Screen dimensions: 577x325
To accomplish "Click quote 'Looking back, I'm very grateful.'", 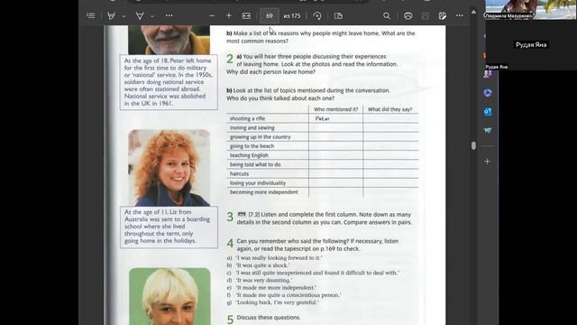I will click(278, 302).
